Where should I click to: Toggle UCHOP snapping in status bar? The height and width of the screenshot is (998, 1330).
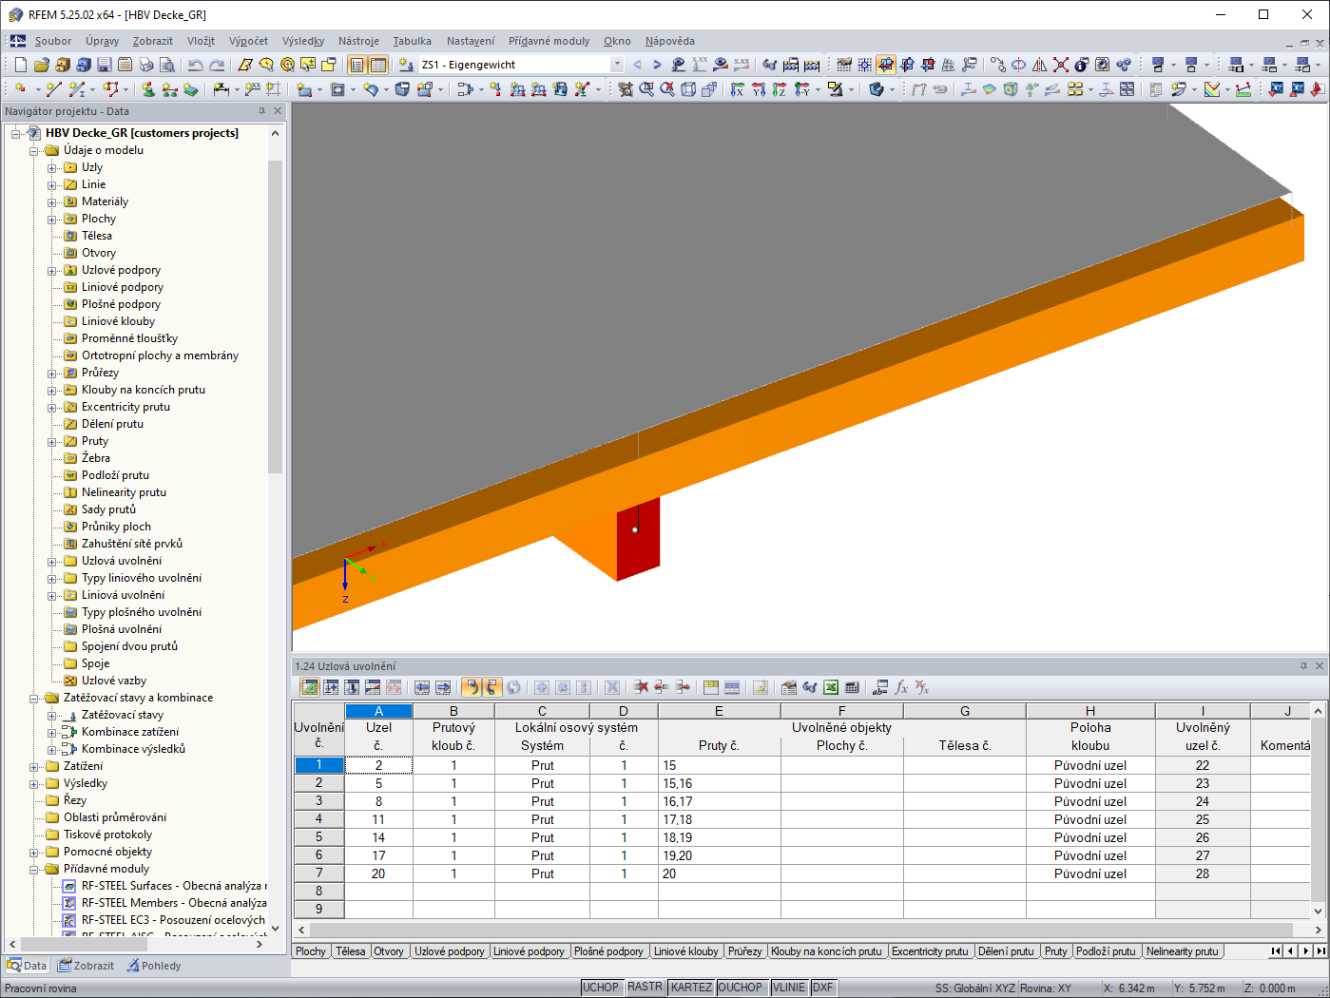click(602, 987)
